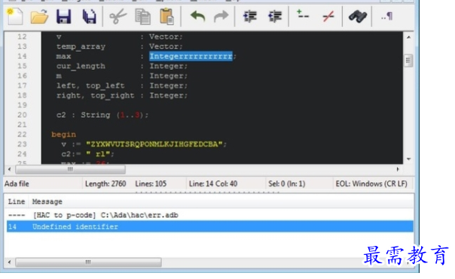Screen dimensions: 455x279
Task: Open a file using folder icon
Action: click(x=39, y=17)
